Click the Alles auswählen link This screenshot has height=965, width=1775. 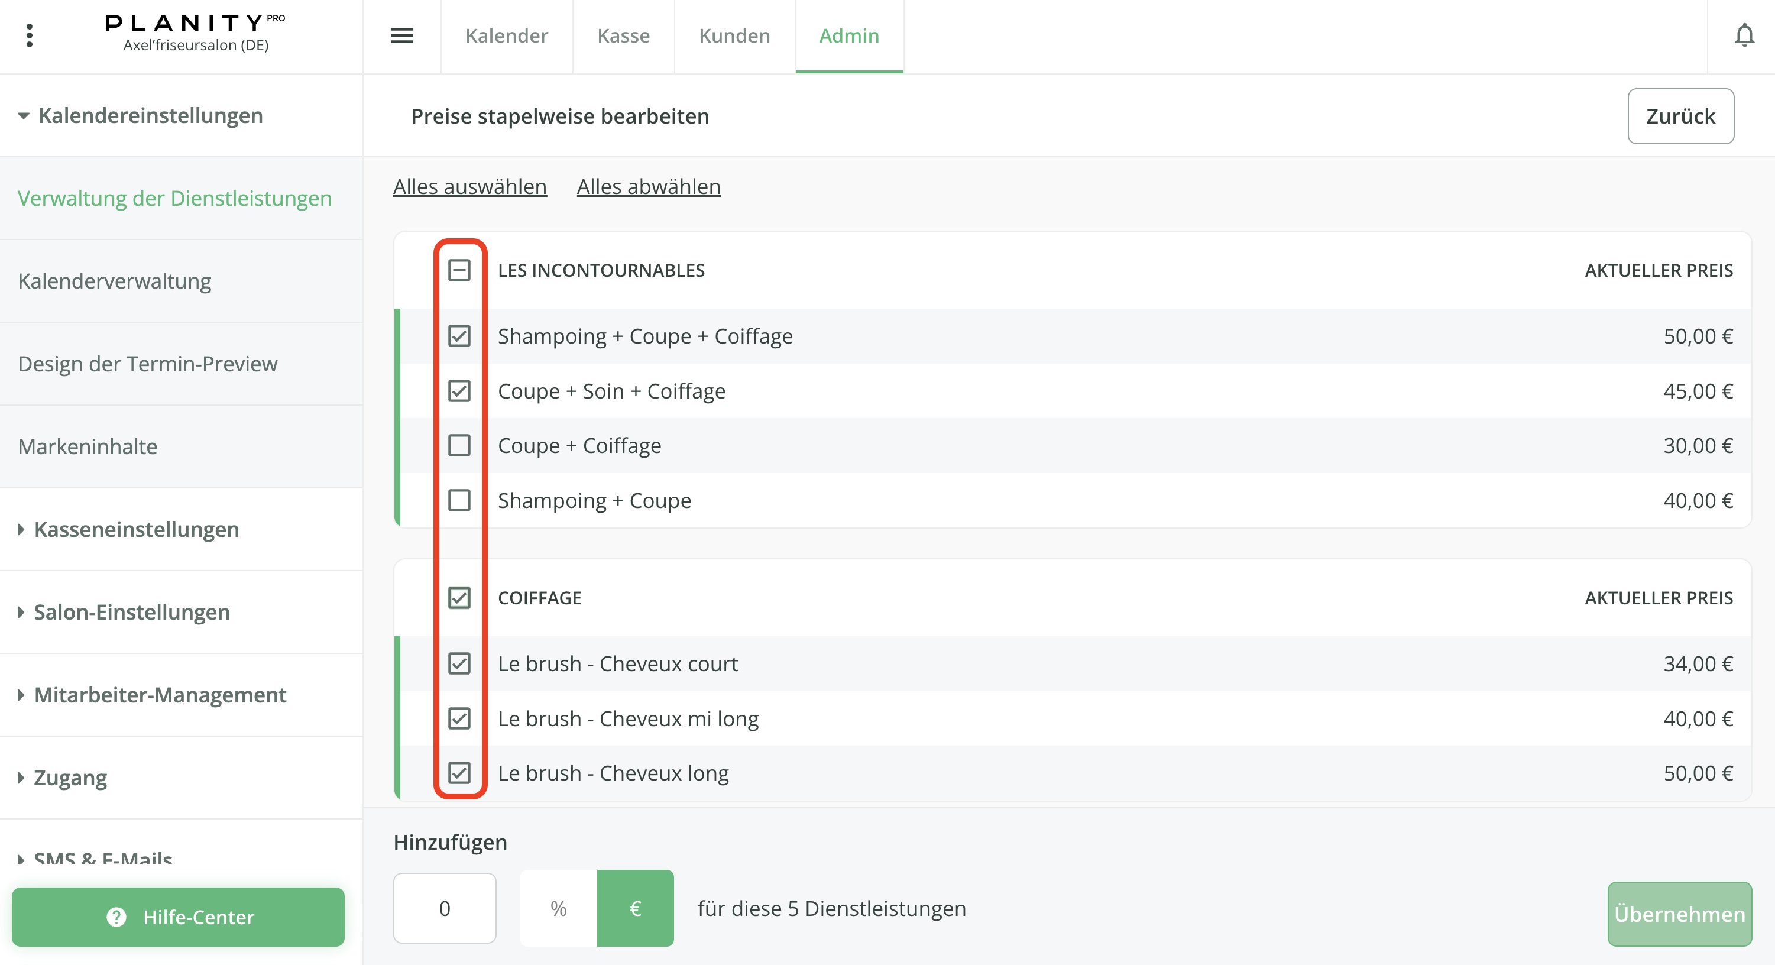click(x=469, y=187)
